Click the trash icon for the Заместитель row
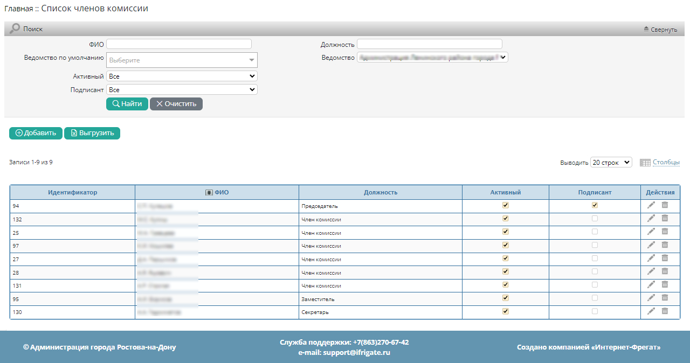 [x=665, y=298]
